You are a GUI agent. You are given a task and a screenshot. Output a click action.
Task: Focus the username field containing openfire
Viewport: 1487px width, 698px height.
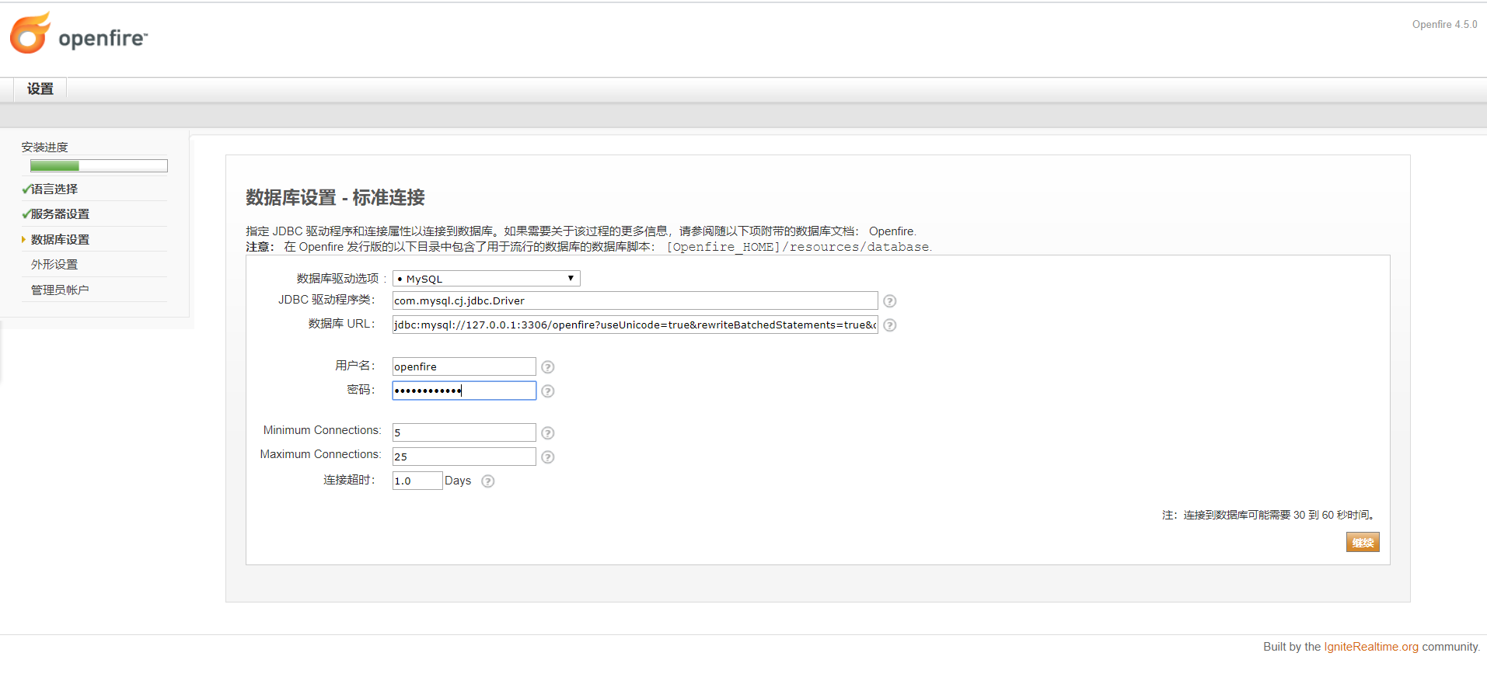[x=464, y=366]
